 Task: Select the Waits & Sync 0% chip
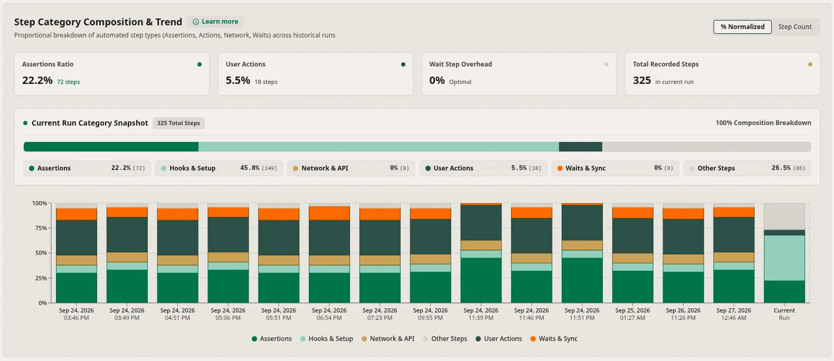coord(615,168)
